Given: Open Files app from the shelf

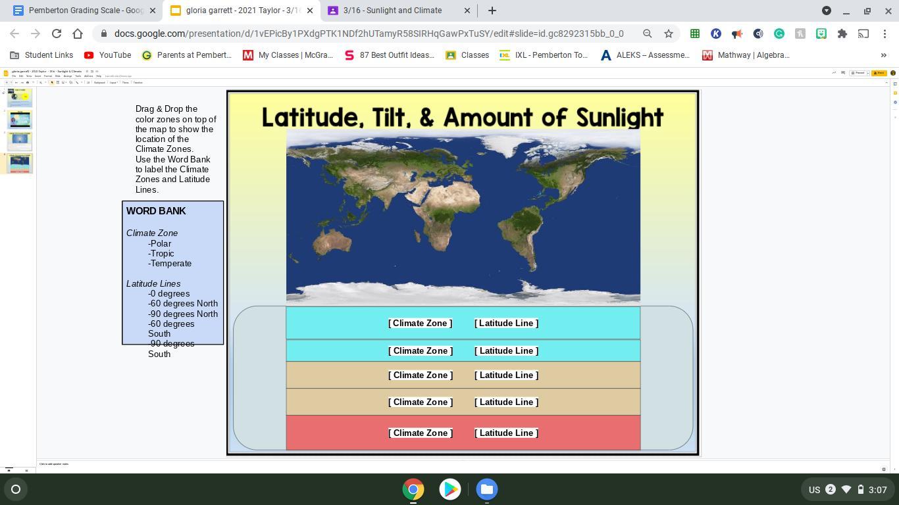Looking at the screenshot, I should click(486, 489).
